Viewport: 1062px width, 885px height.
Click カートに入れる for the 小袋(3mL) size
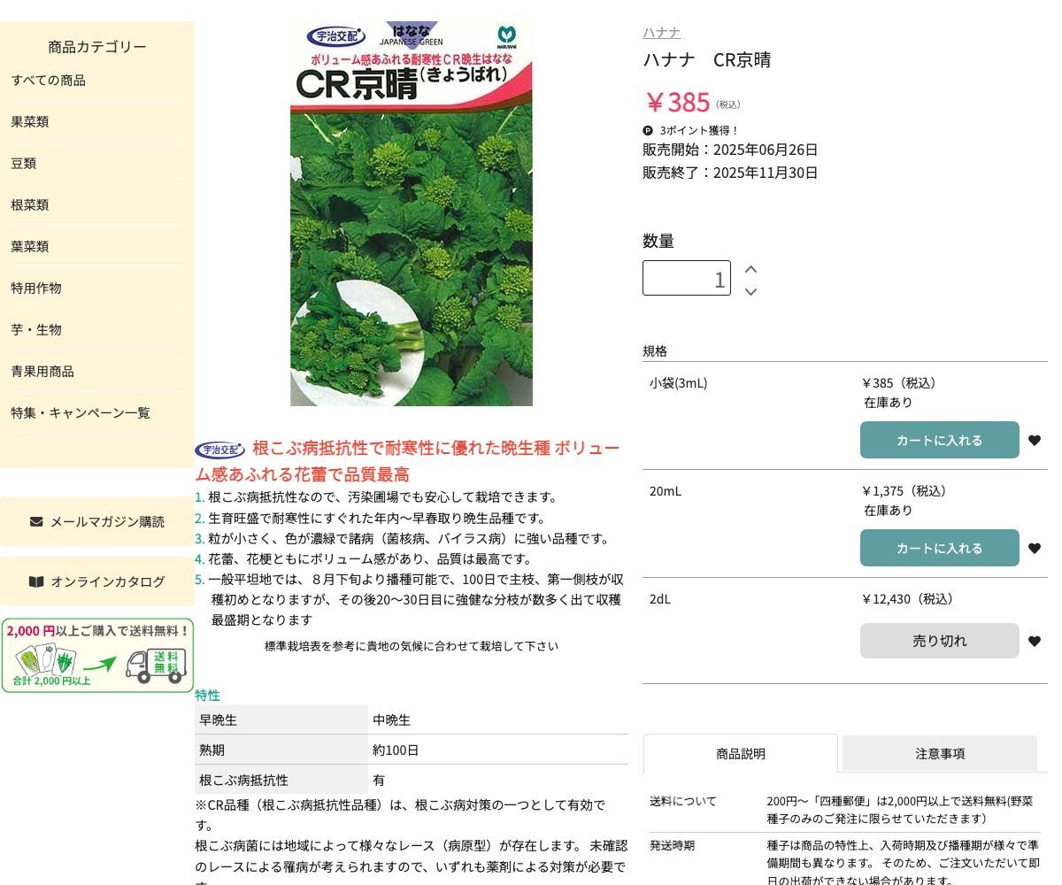[x=939, y=440]
